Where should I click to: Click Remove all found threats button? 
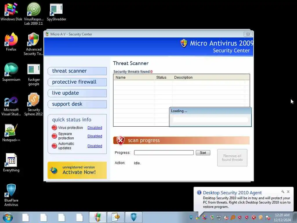pyautogui.click(x=232, y=158)
